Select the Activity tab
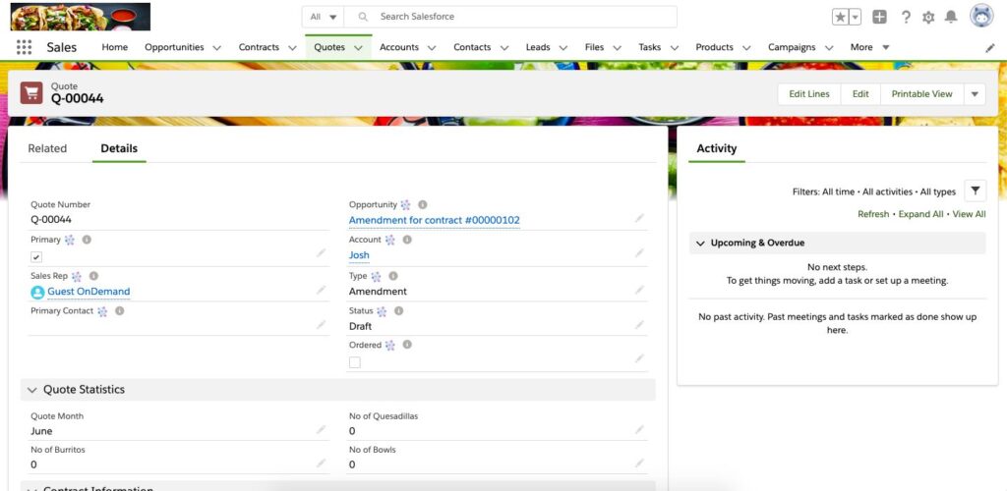This screenshot has height=491, width=1007. click(717, 148)
